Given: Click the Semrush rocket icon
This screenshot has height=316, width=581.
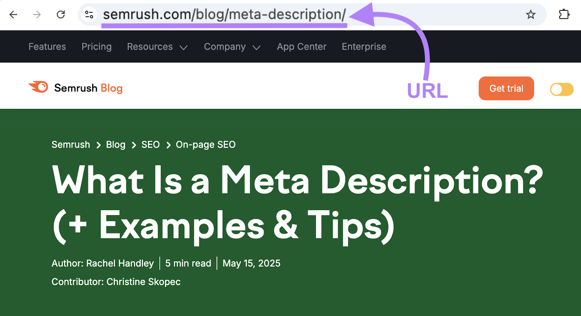Looking at the screenshot, I should pyautogui.click(x=38, y=87).
